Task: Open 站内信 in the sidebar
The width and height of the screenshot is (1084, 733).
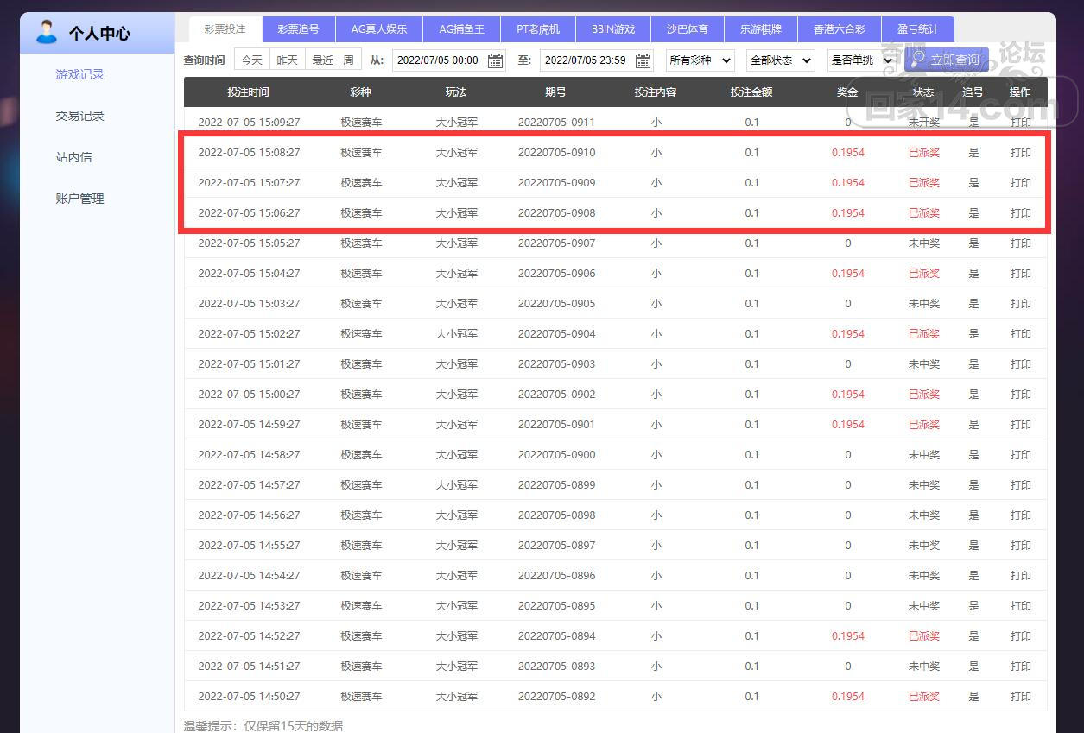Action: click(x=73, y=157)
